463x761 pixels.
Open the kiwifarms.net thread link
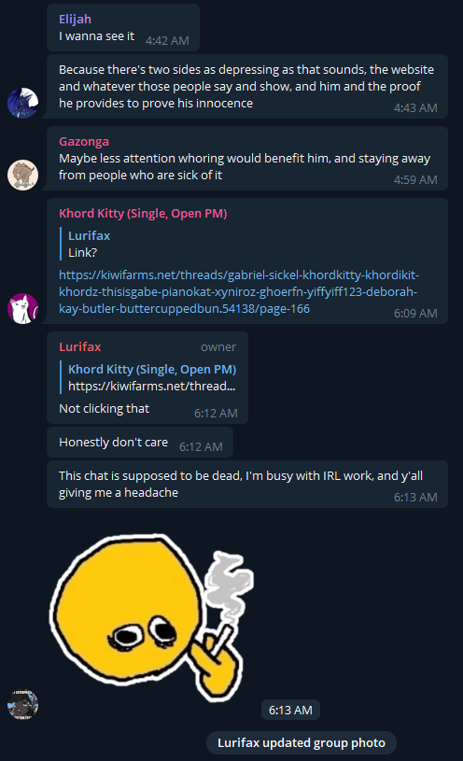pyautogui.click(x=238, y=291)
